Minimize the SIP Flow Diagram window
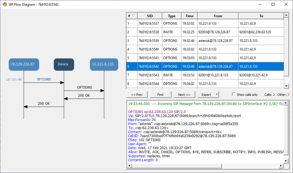The width and height of the screenshot is (293, 173). click(260, 4)
